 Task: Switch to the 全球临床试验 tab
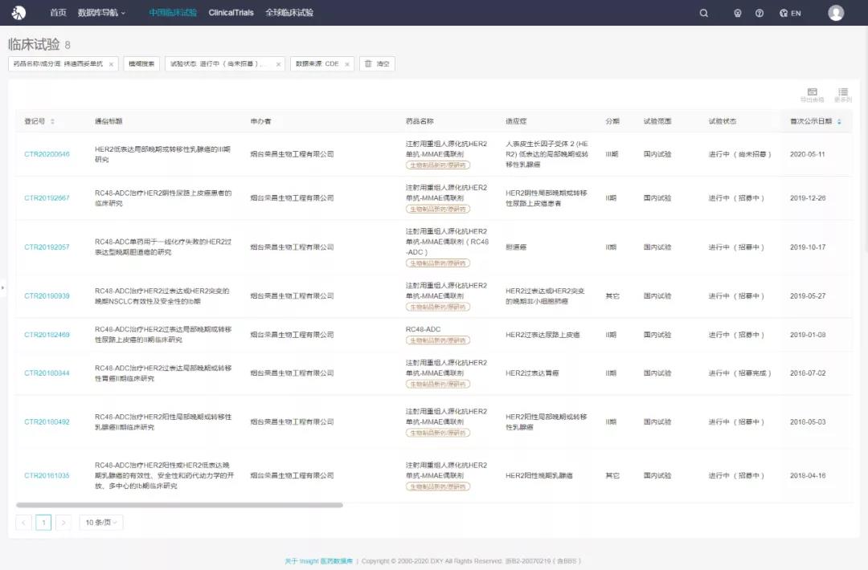pos(289,13)
